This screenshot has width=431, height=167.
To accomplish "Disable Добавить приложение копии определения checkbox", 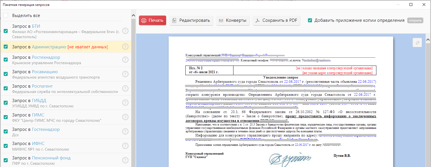I will coord(310,20).
